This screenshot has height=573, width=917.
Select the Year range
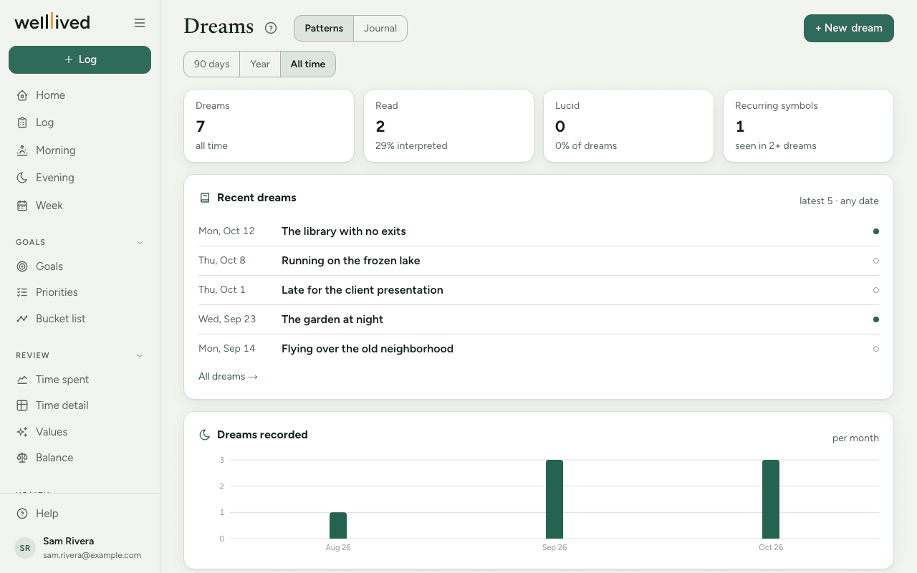click(x=260, y=64)
